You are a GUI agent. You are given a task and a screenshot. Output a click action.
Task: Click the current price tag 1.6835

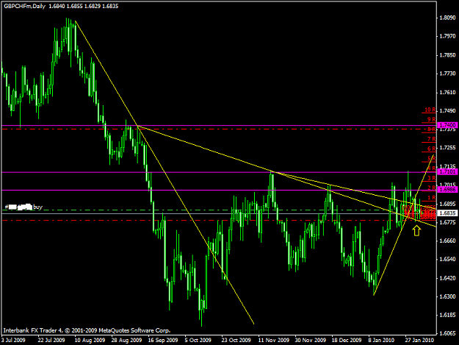point(447,213)
